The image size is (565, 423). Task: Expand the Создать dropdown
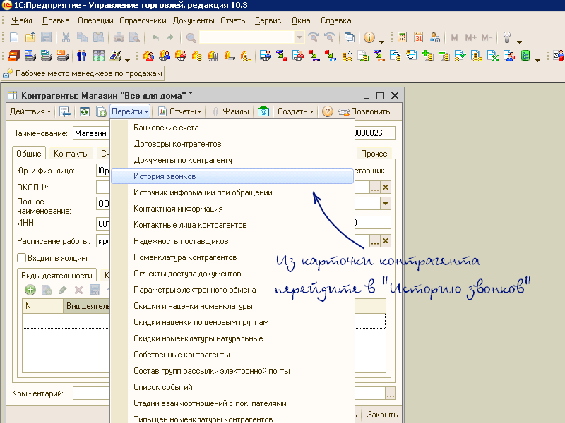pyautogui.click(x=295, y=111)
